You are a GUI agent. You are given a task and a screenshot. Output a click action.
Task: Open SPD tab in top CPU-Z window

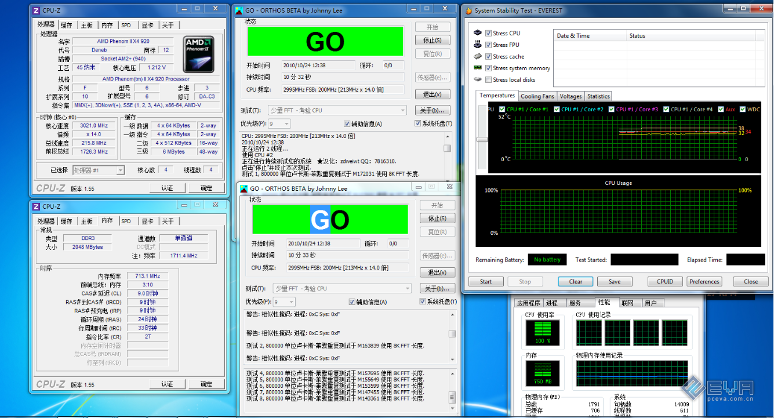click(126, 25)
